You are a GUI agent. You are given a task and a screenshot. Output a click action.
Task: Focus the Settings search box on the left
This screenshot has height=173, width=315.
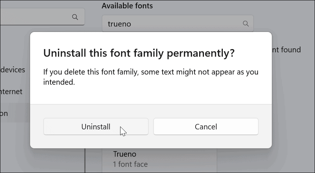click(36, 17)
